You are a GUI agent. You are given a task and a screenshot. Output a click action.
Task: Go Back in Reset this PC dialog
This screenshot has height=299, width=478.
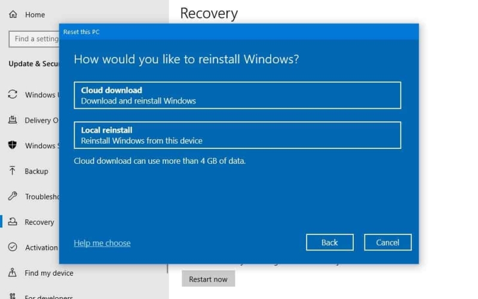330,243
